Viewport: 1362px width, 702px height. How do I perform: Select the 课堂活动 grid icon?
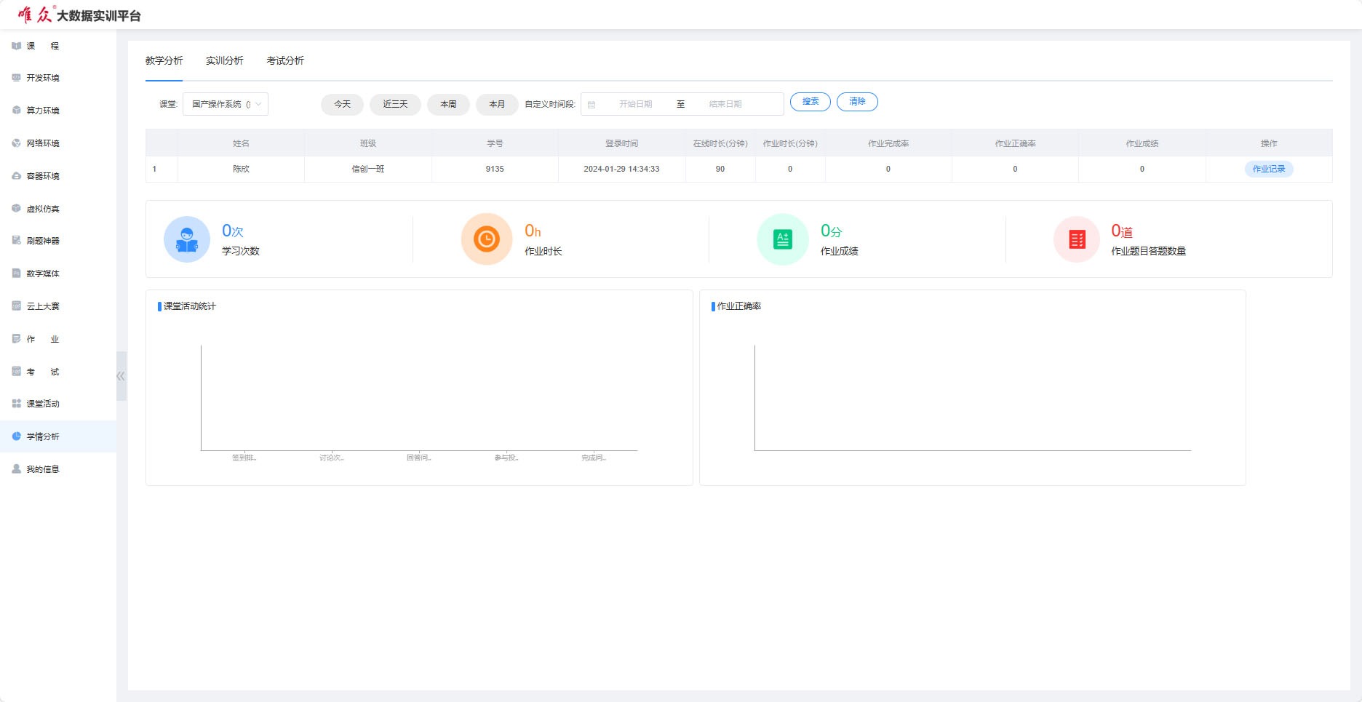[x=16, y=404]
